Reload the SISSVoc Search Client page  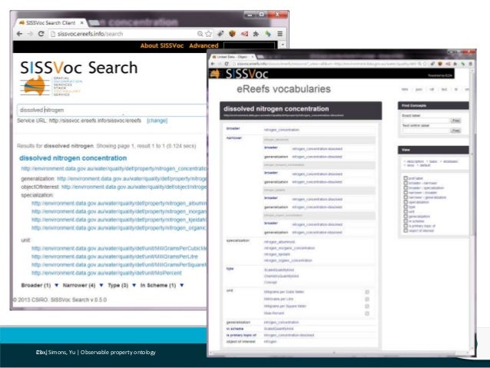(x=41, y=34)
